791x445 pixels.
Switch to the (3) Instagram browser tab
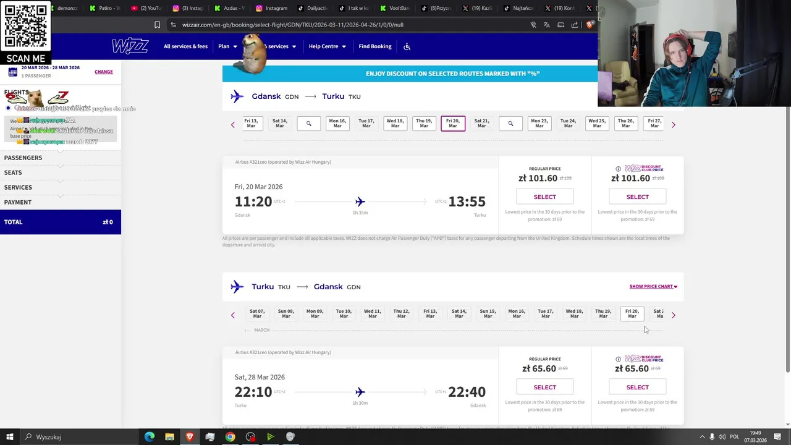(x=188, y=8)
